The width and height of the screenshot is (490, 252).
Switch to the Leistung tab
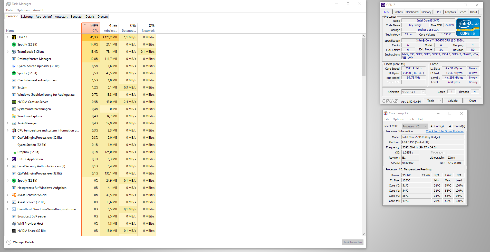[x=27, y=17]
